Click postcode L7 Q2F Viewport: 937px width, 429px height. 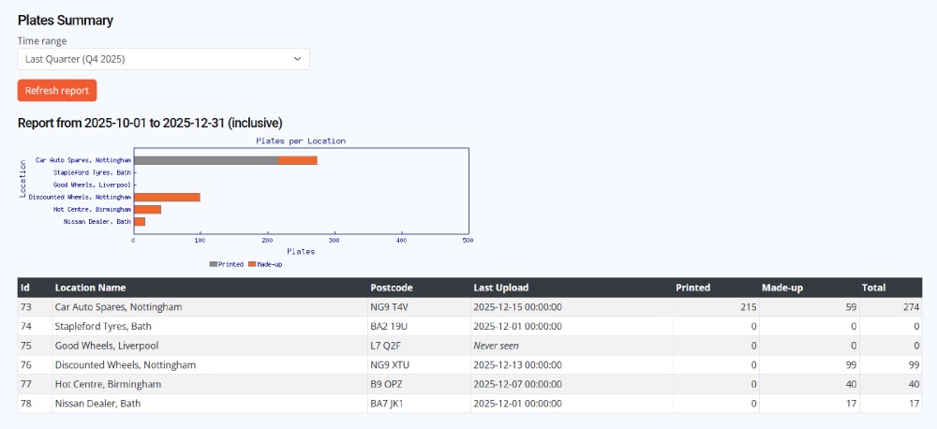pyautogui.click(x=384, y=346)
